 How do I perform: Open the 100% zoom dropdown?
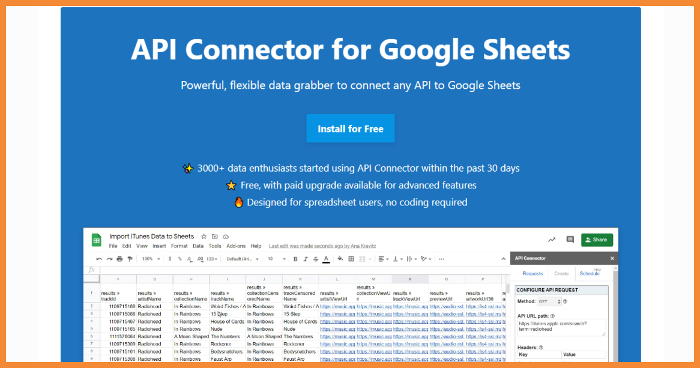click(151, 259)
